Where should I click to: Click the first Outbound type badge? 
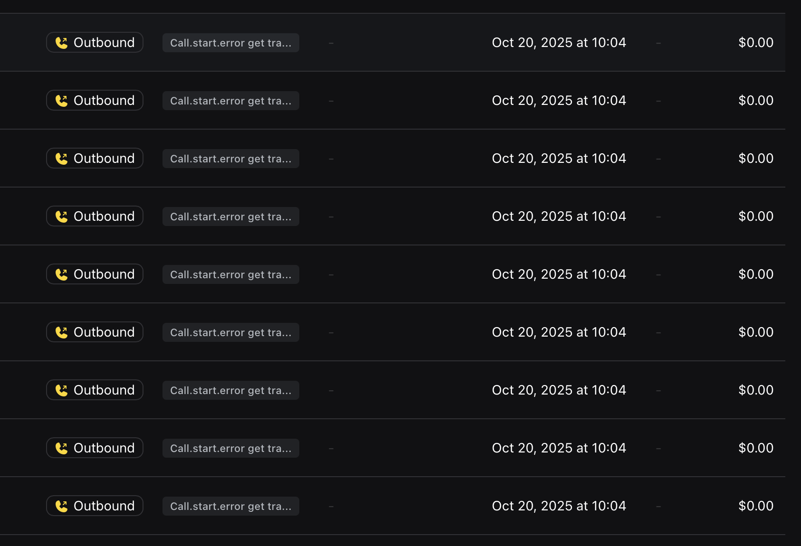click(x=95, y=42)
